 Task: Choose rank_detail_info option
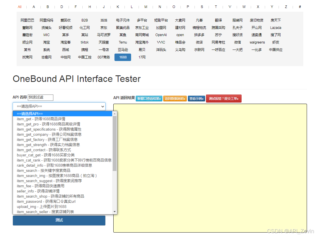tap(63, 166)
